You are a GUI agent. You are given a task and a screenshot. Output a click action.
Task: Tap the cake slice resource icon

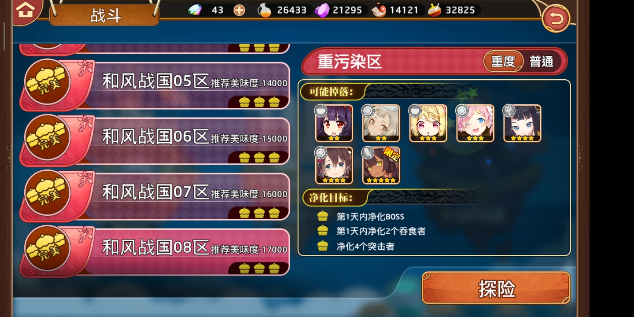tap(379, 10)
